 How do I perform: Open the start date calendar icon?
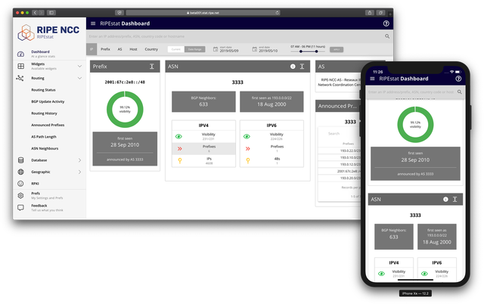click(216, 49)
